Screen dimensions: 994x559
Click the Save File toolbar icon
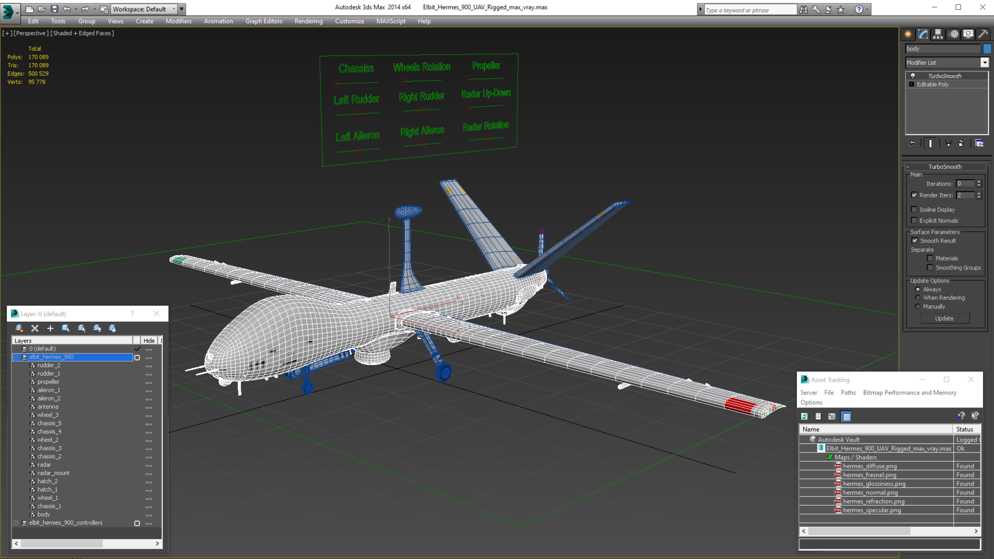[x=55, y=9]
